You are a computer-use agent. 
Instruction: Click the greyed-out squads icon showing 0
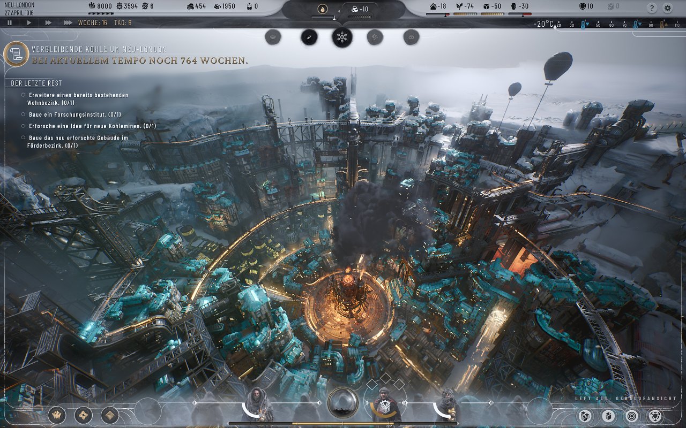(609, 6)
